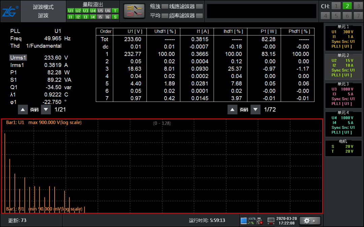This screenshot has height=227, width=364.
Task: Select the greyed U5 overflow indicator
Action: pos(100,11)
